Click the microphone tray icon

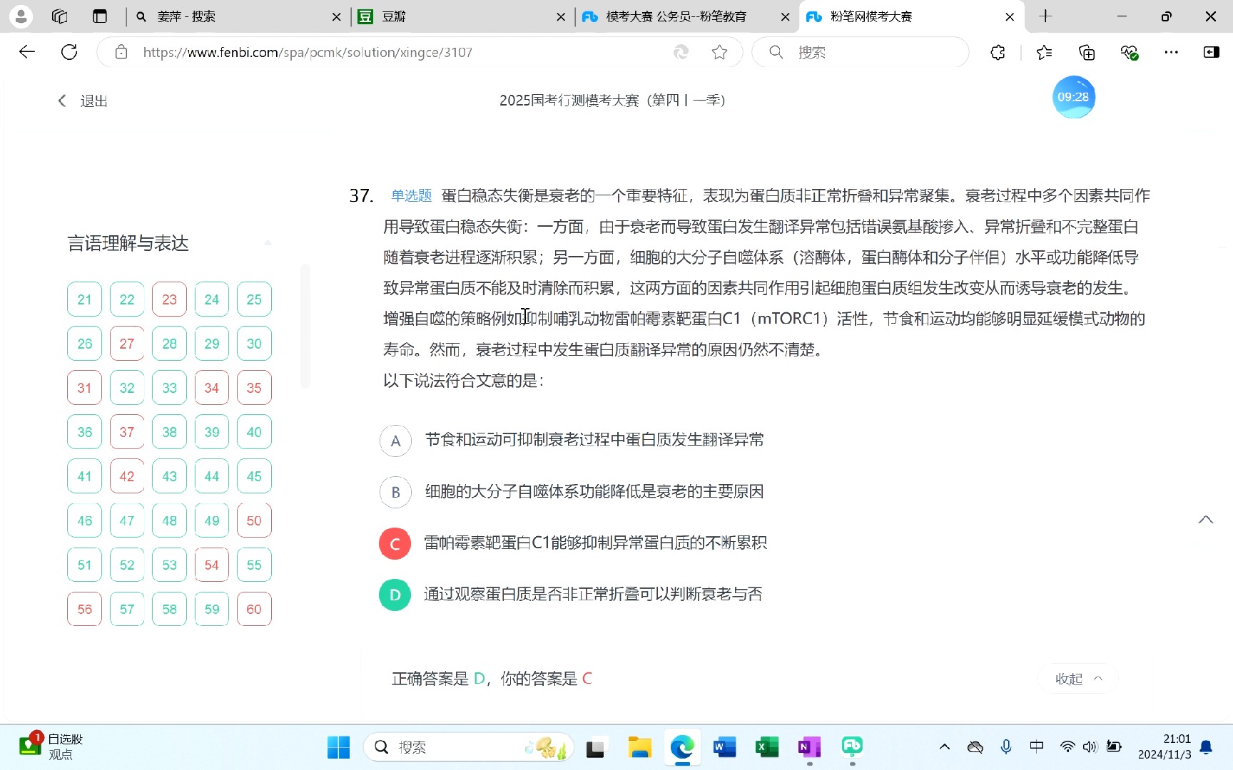point(1006,746)
